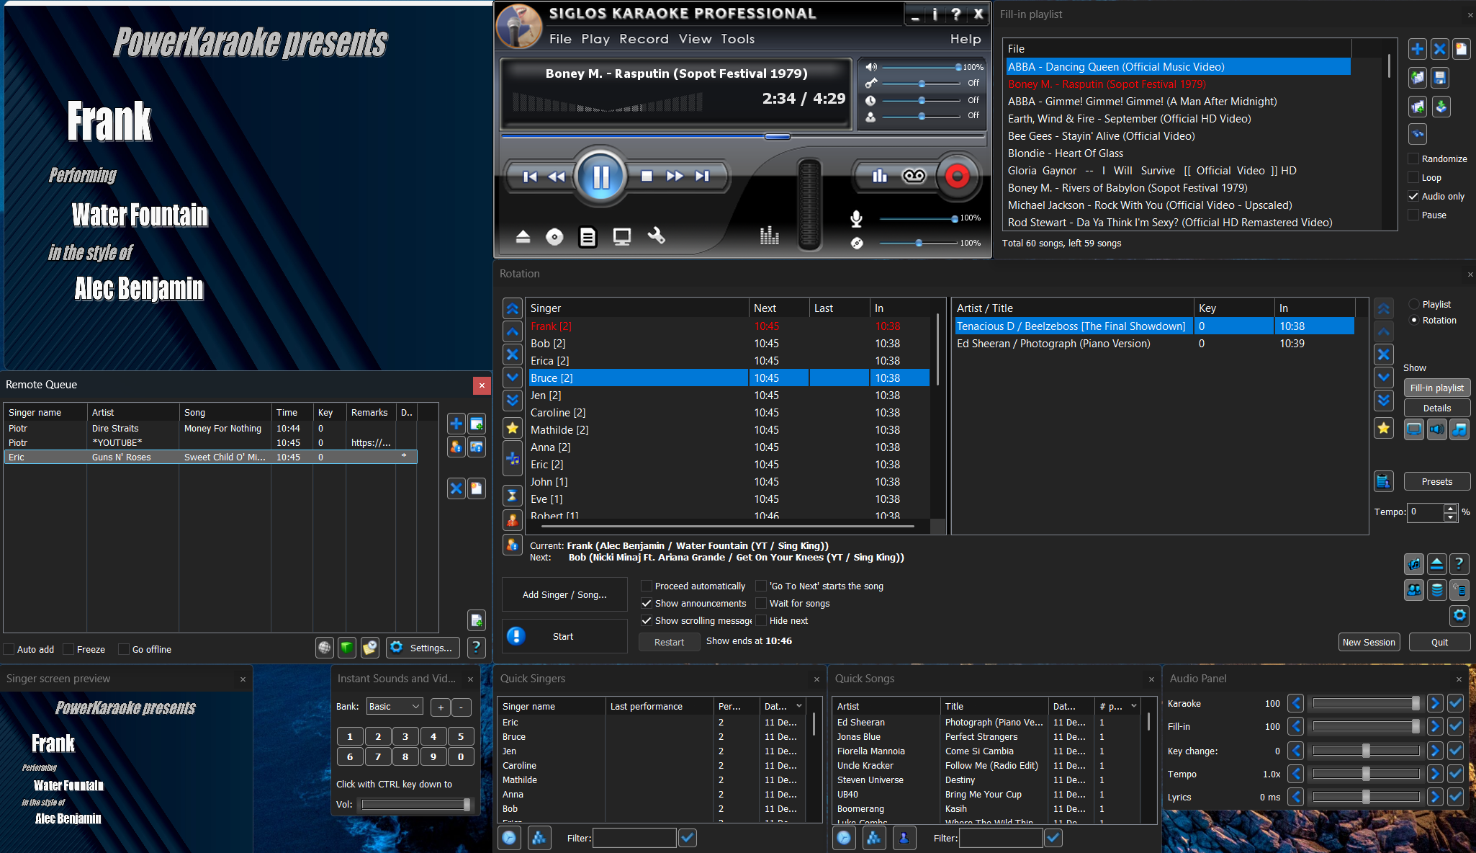
Task: Open the File menu
Action: (560, 39)
